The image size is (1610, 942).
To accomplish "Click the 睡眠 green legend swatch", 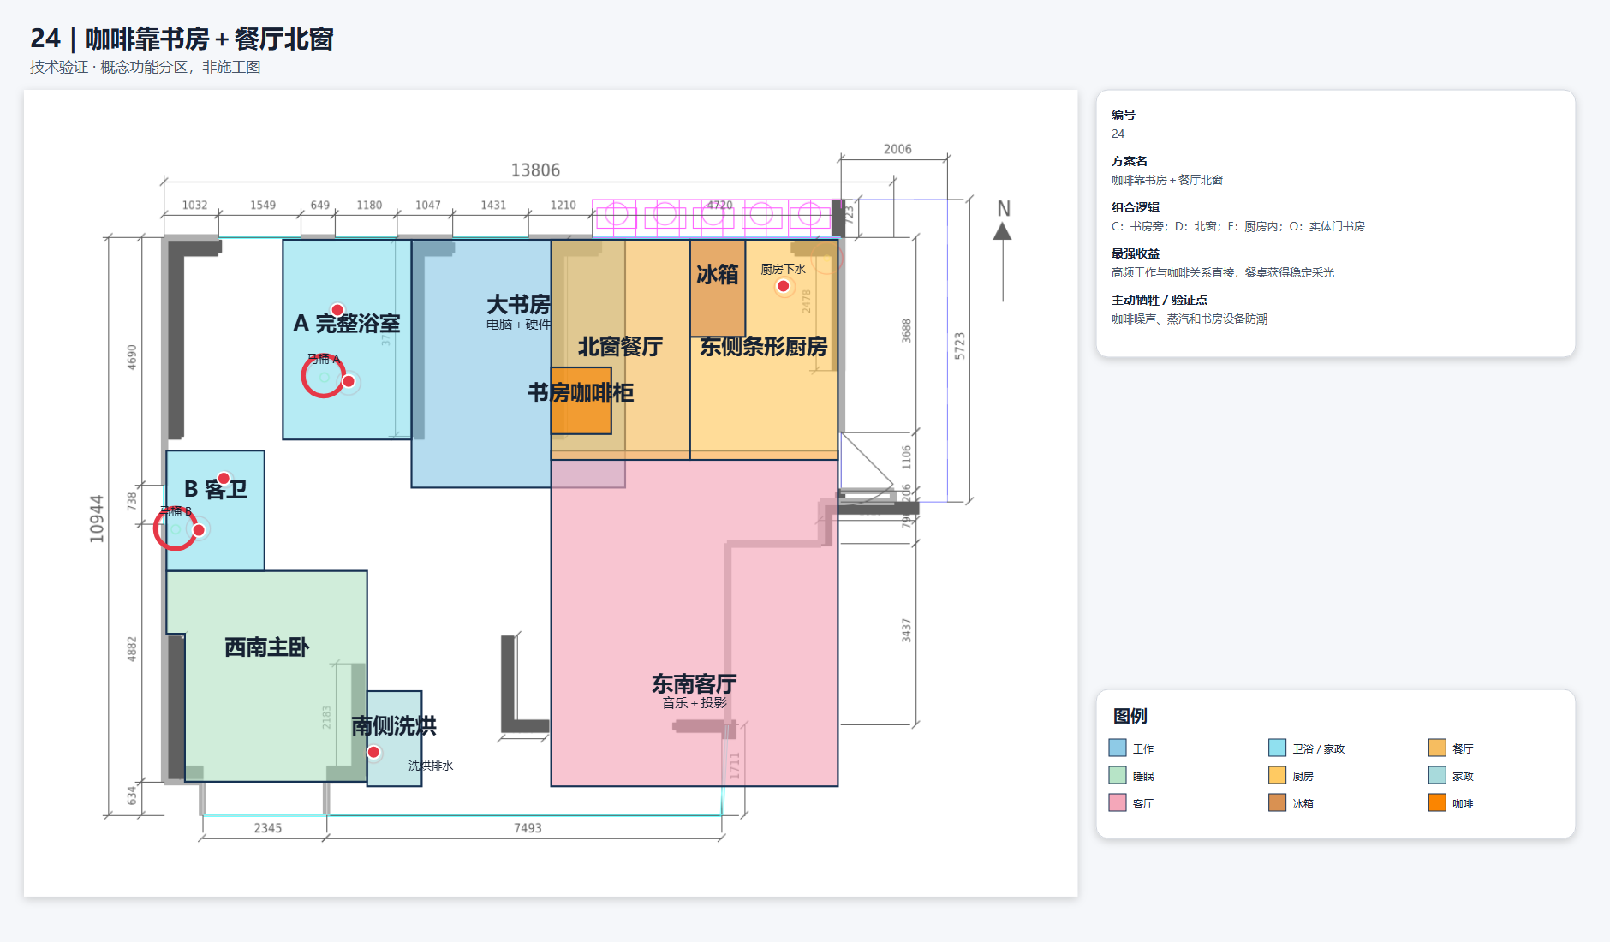I will (x=1117, y=775).
